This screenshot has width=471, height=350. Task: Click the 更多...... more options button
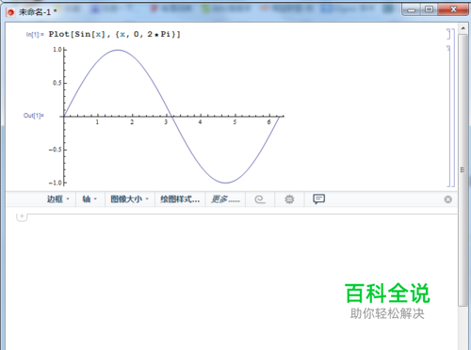tap(225, 199)
